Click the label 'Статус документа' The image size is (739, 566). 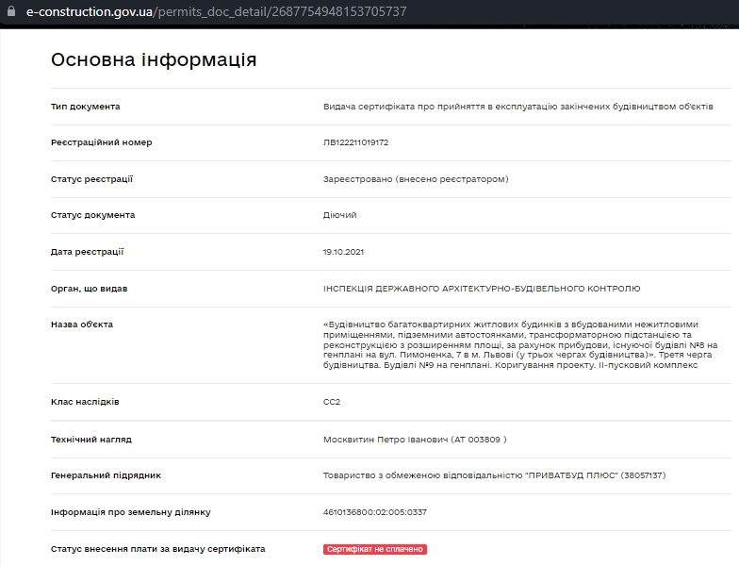tap(92, 215)
